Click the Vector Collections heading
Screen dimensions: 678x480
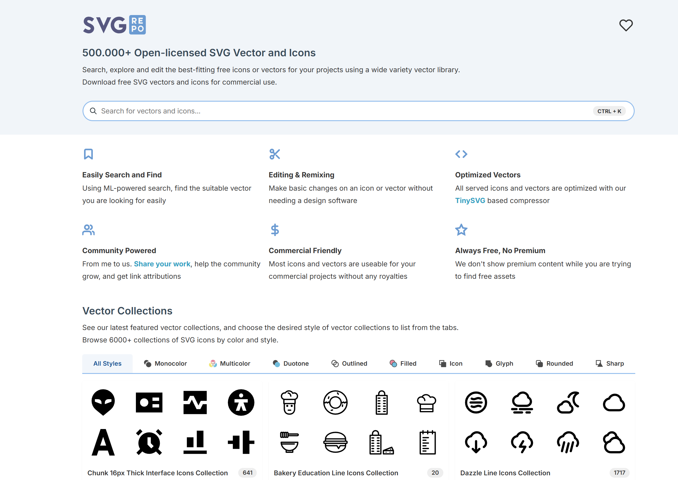click(127, 311)
